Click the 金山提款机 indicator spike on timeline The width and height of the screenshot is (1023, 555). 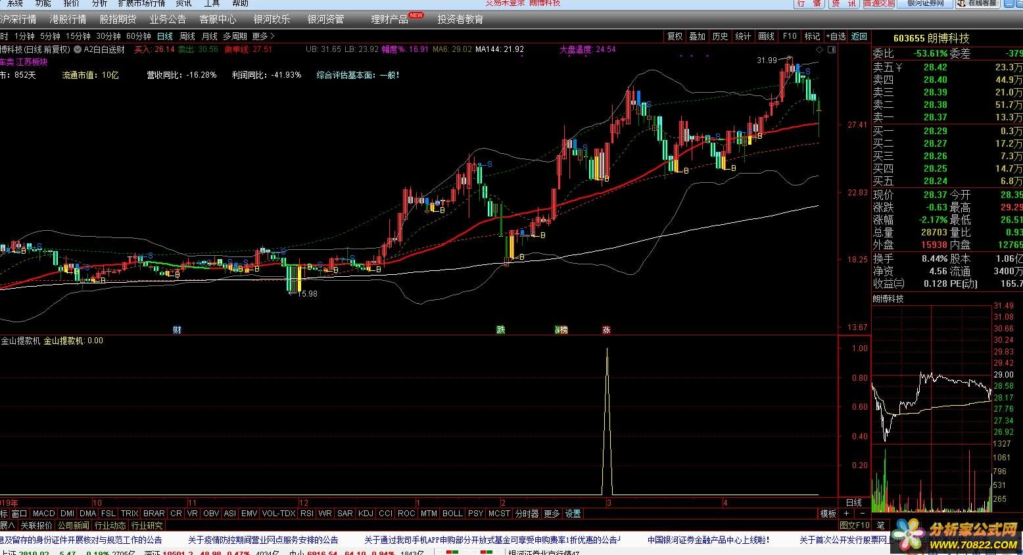607,421
